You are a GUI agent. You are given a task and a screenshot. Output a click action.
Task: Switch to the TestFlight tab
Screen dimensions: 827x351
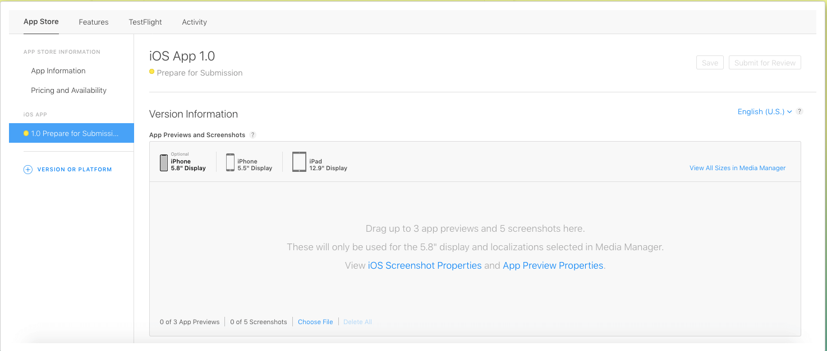[x=145, y=22]
